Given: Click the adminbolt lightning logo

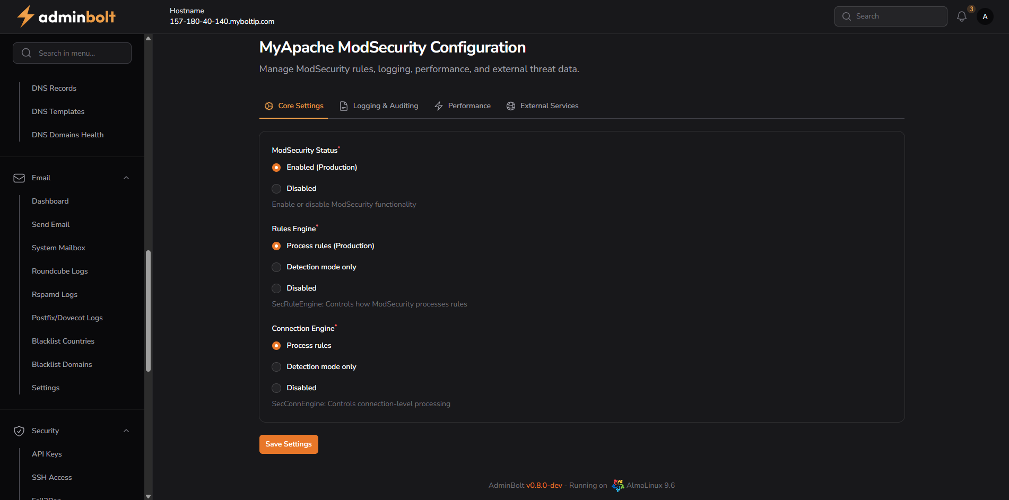Looking at the screenshot, I should (x=24, y=16).
